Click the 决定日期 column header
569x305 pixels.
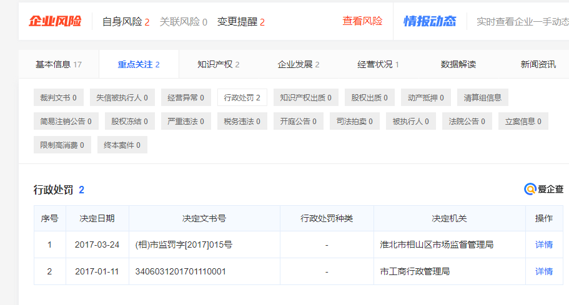point(97,218)
